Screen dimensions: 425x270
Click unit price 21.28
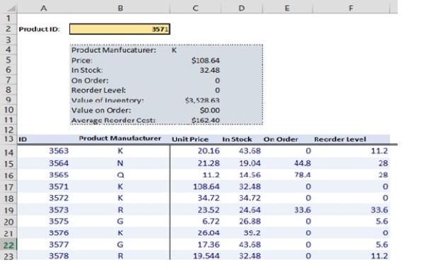pyautogui.click(x=208, y=163)
